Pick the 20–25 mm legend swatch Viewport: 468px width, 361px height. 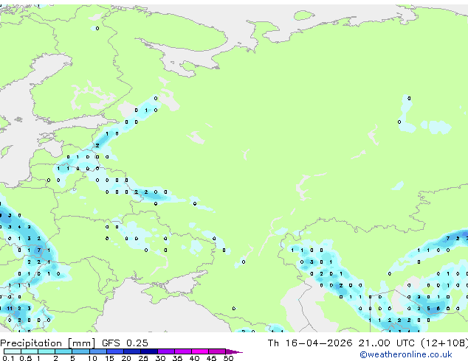(x=131, y=351)
